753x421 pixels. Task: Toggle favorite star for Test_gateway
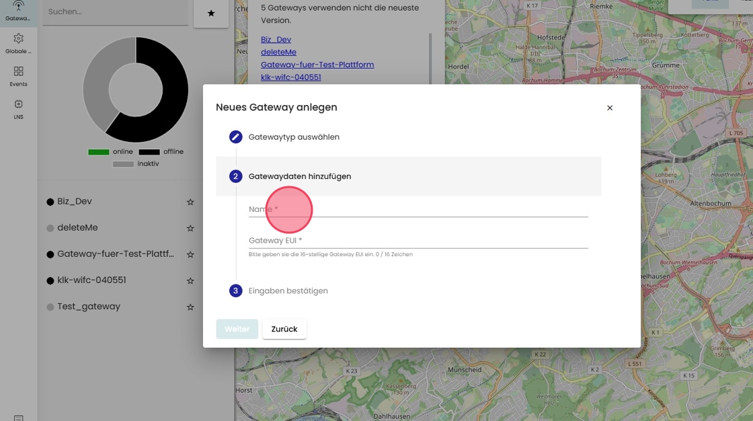pyautogui.click(x=190, y=307)
